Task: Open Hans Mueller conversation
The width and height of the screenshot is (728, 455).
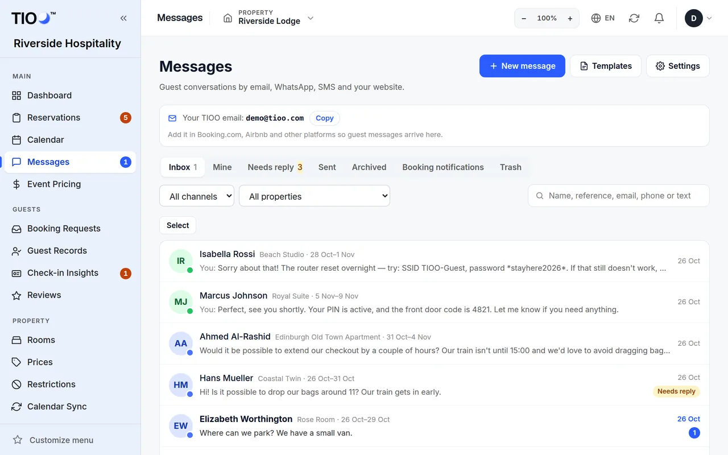Action: coord(435,384)
